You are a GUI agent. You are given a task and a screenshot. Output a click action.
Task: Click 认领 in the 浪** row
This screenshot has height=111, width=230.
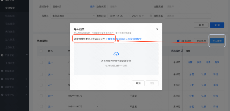[x=203, y=106]
